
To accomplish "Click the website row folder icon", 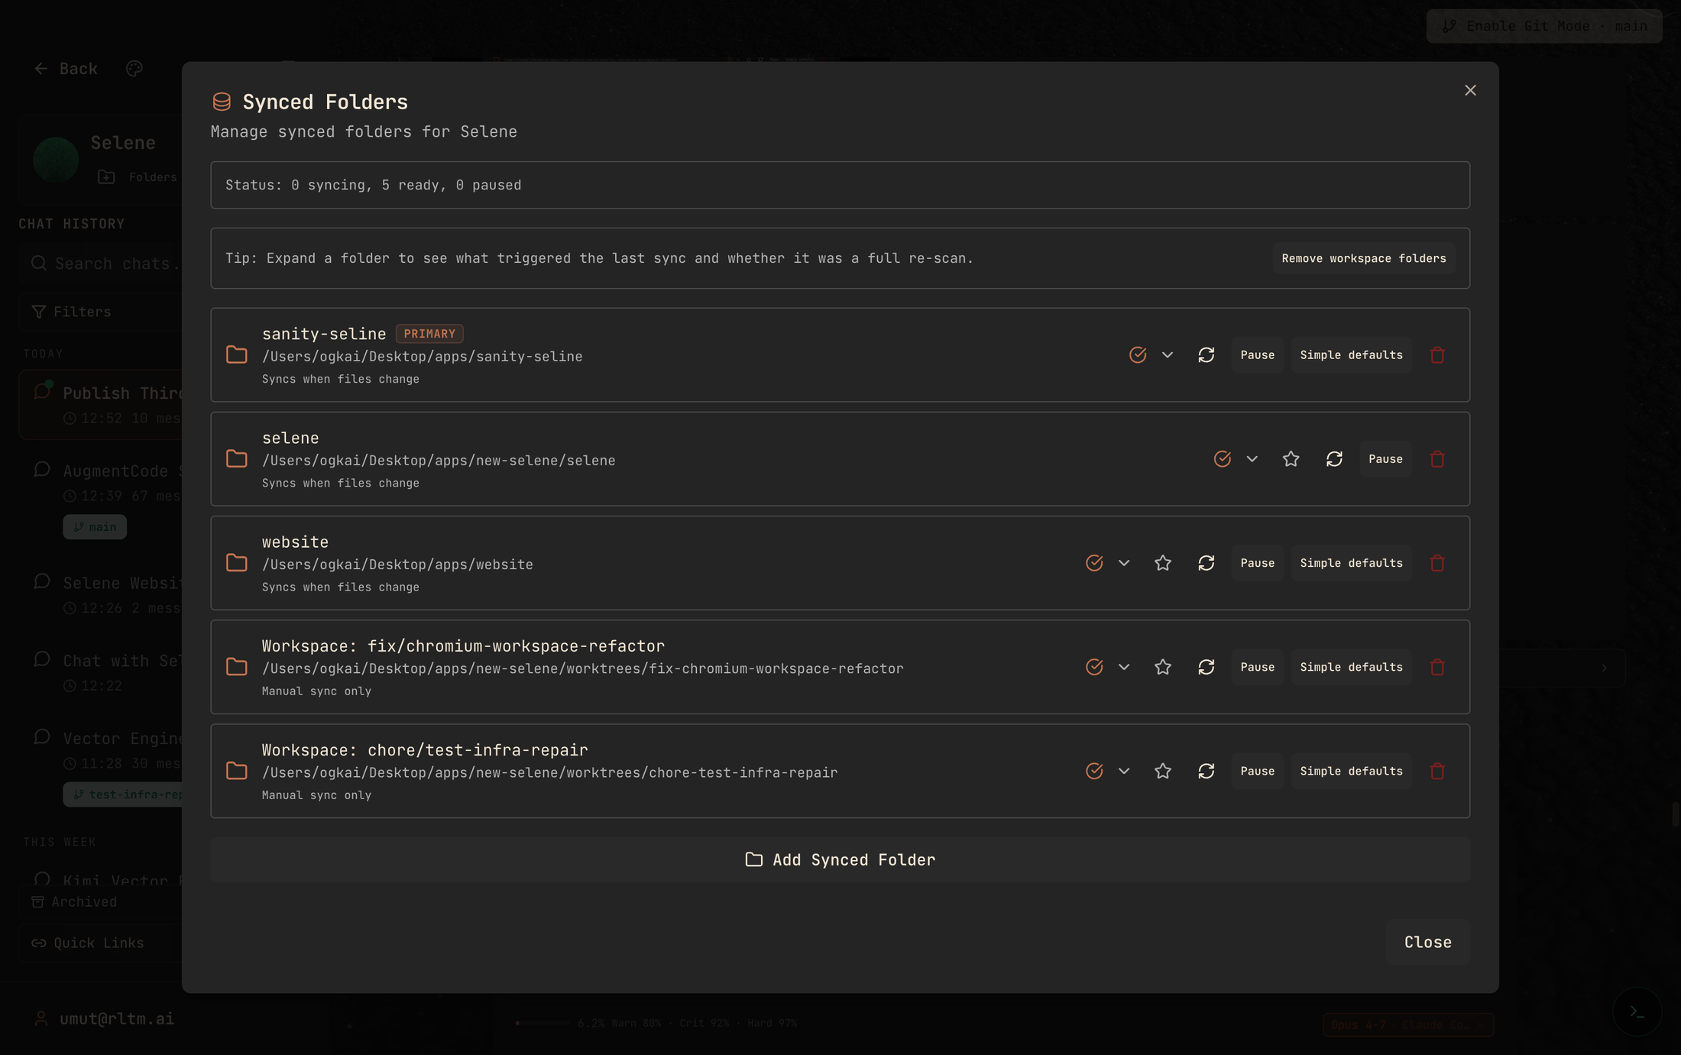I will pyautogui.click(x=237, y=563).
